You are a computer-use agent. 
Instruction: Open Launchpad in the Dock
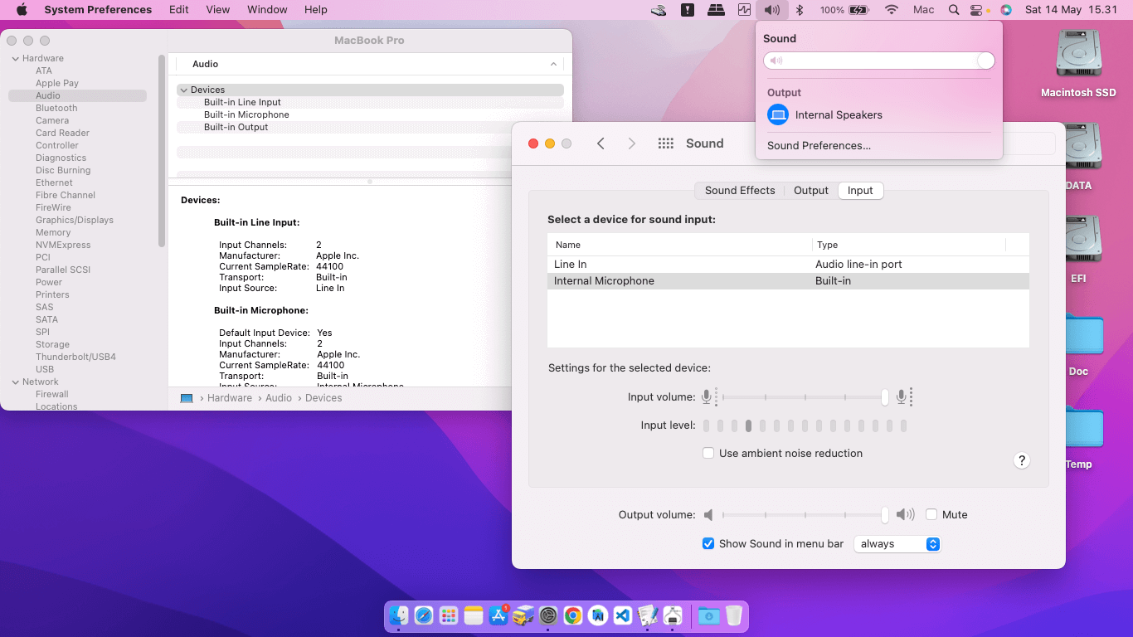(449, 615)
